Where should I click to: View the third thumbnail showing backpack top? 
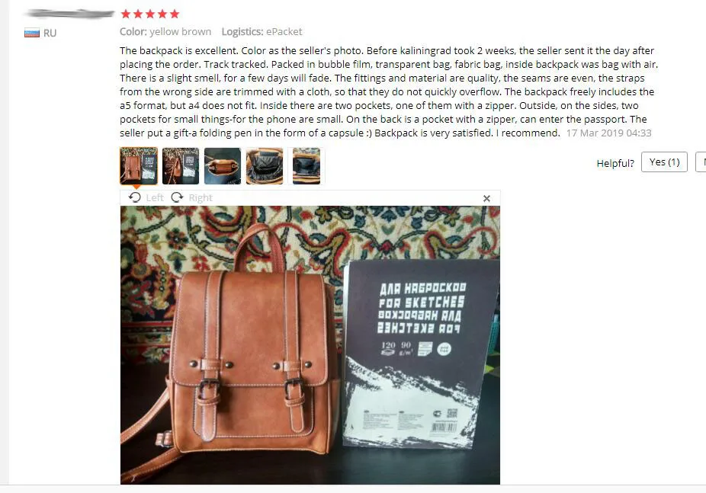[223, 166]
